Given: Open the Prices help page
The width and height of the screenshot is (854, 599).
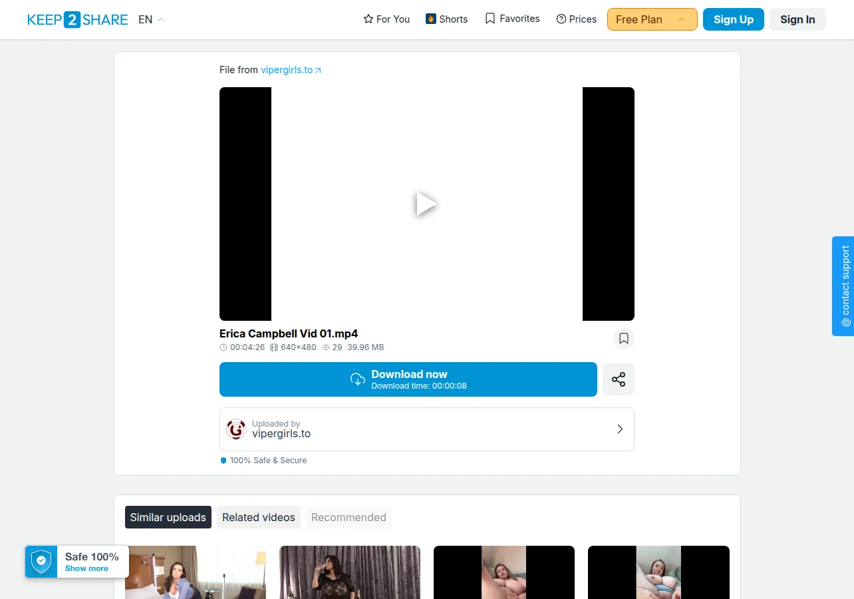Looking at the screenshot, I should [x=577, y=19].
